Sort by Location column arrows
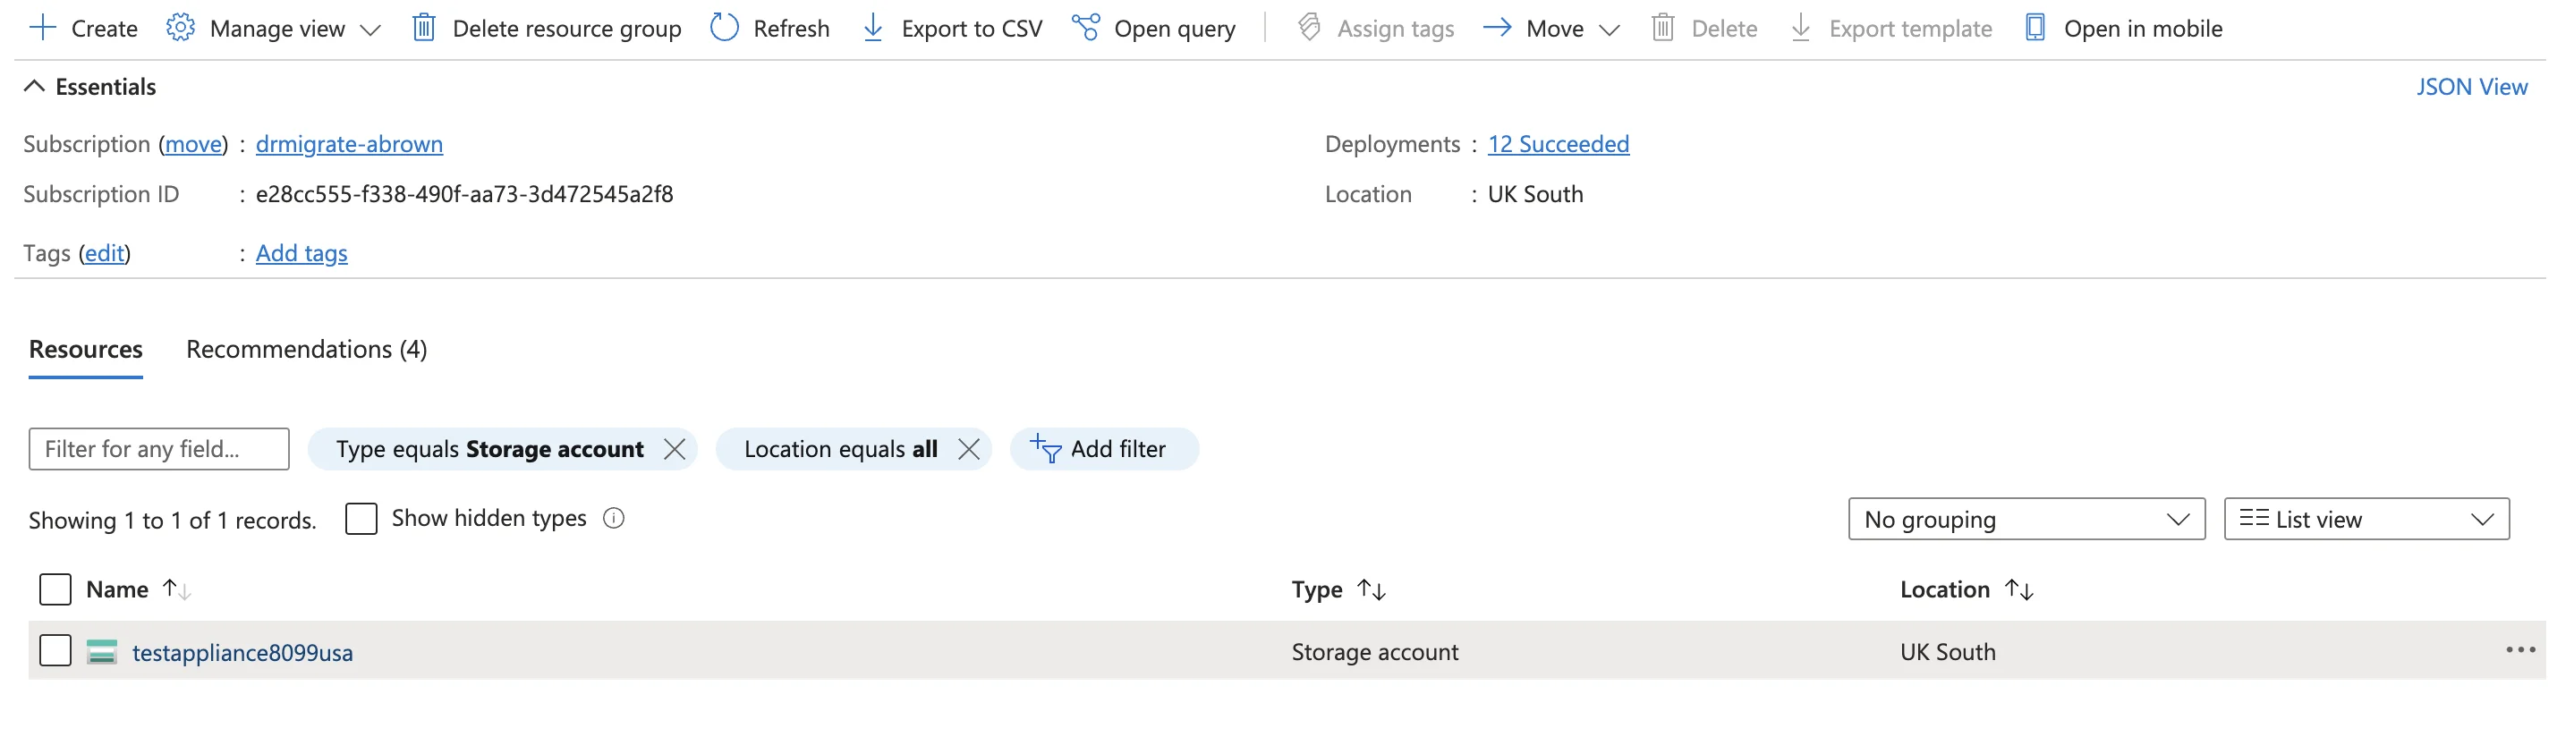Viewport: 2557px width, 737px height. click(2019, 590)
